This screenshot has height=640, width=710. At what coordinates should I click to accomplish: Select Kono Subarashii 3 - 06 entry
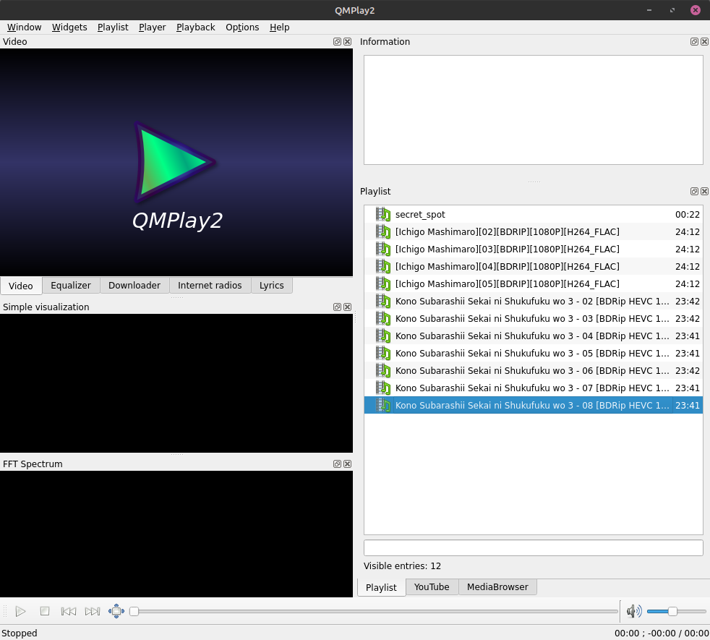click(x=533, y=371)
